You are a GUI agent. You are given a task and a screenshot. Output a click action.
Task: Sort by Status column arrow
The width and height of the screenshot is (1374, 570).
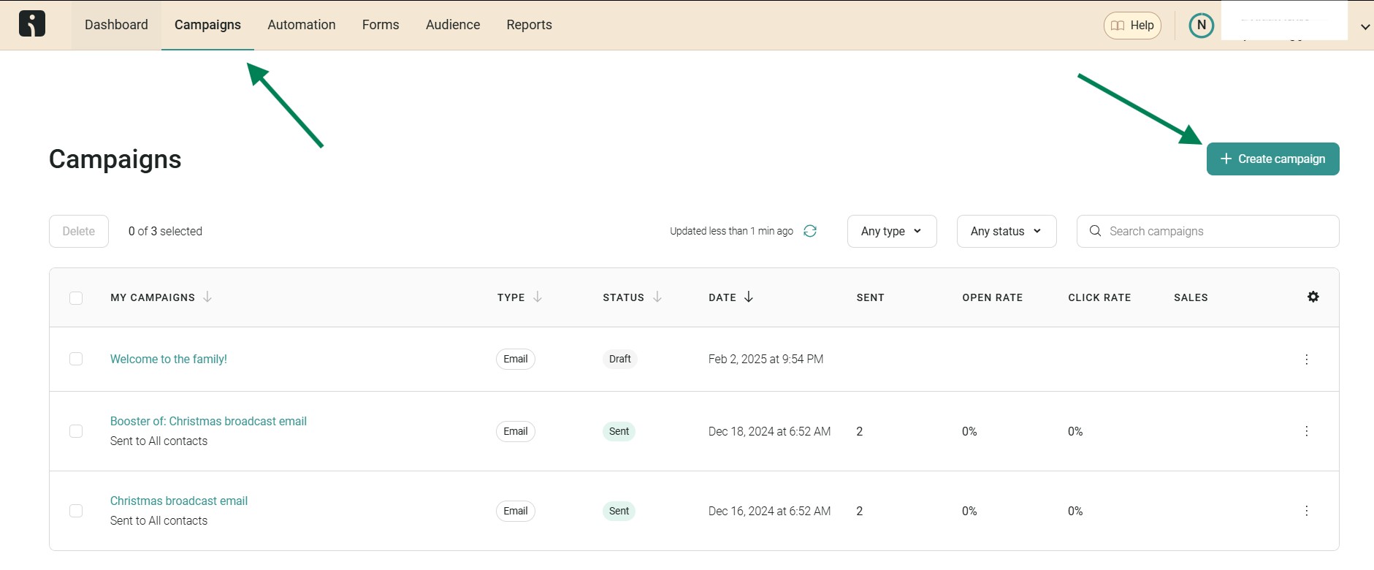[657, 297]
